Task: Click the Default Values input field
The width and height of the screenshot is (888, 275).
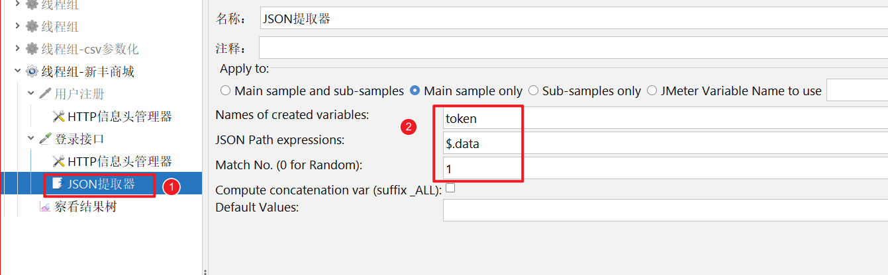Action: point(662,210)
